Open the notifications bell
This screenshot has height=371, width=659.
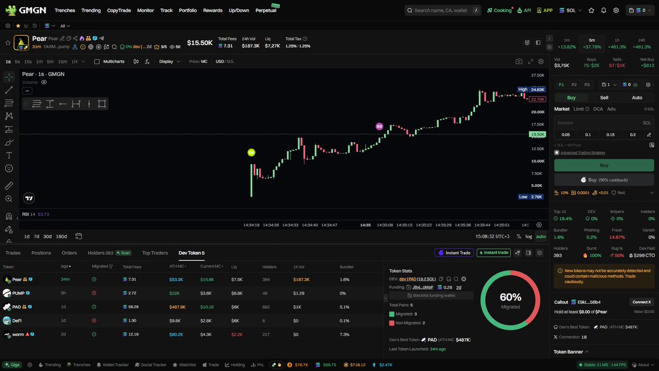point(604,10)
